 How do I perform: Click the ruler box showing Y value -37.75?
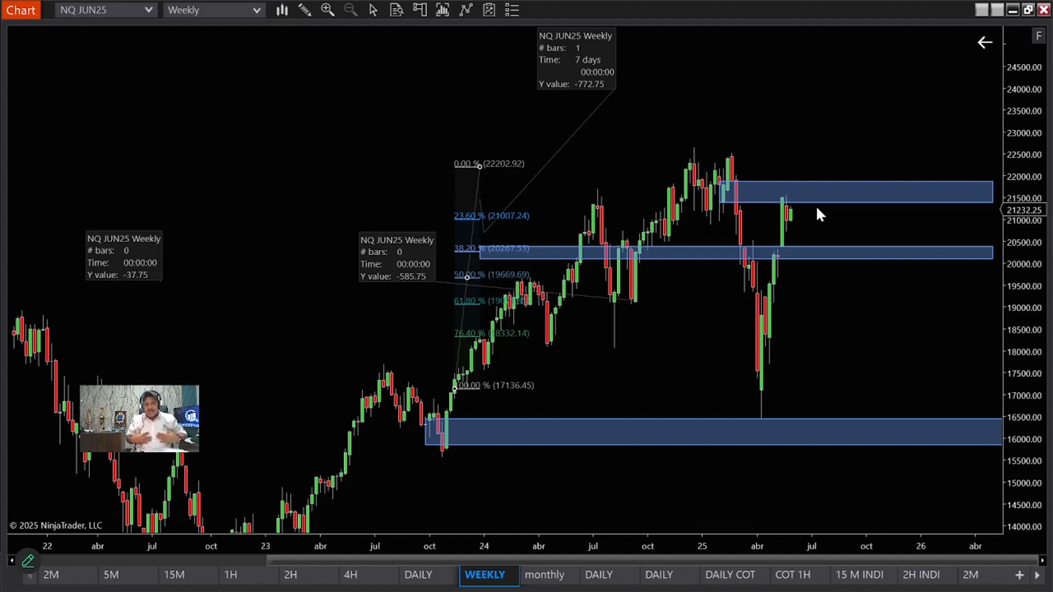tap(124, 256)
